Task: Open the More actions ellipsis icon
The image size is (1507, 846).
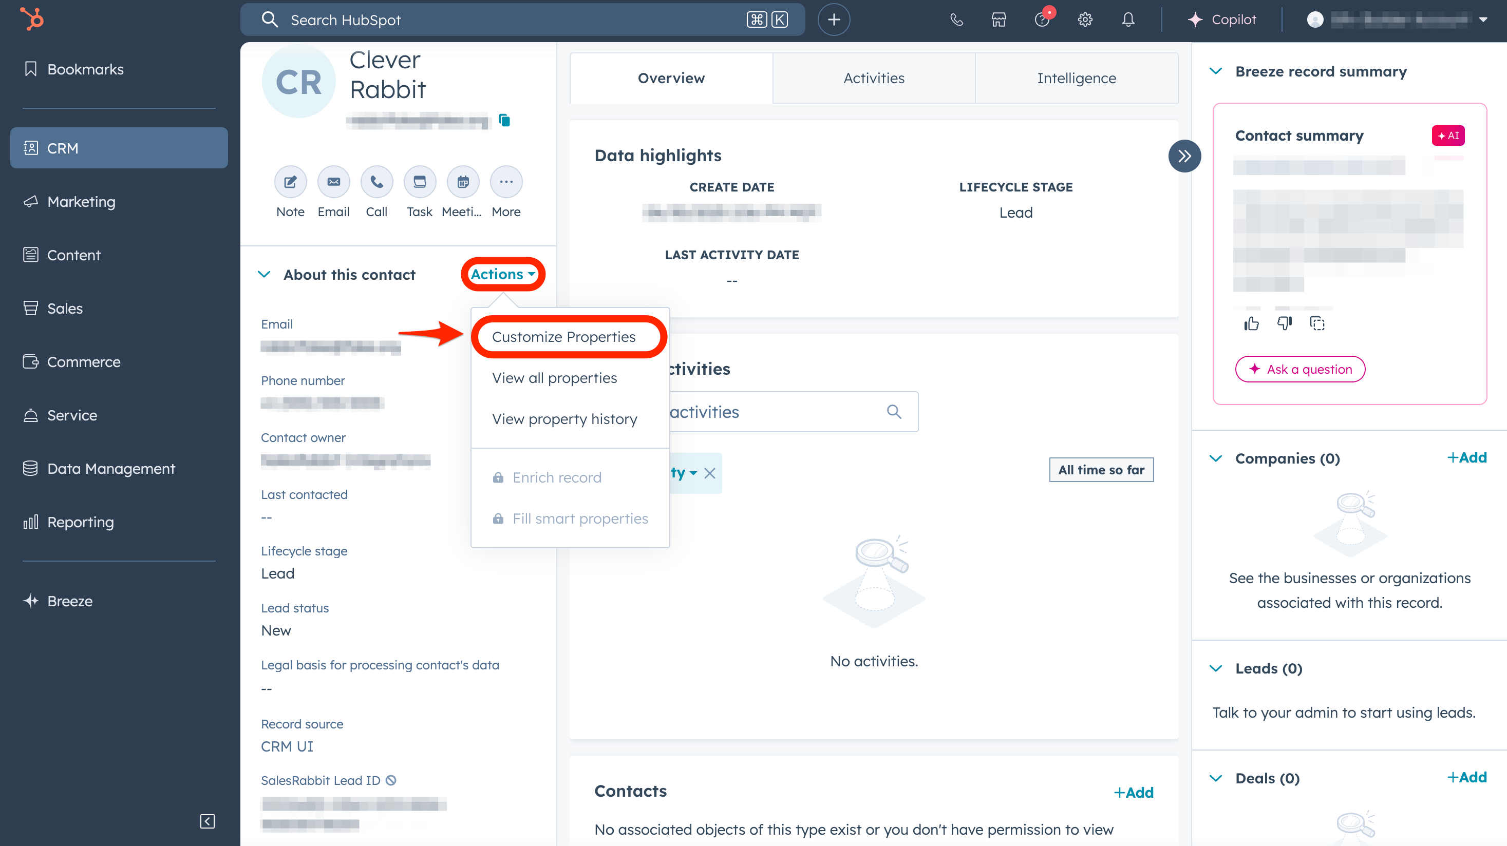Action: coord(506,182)
